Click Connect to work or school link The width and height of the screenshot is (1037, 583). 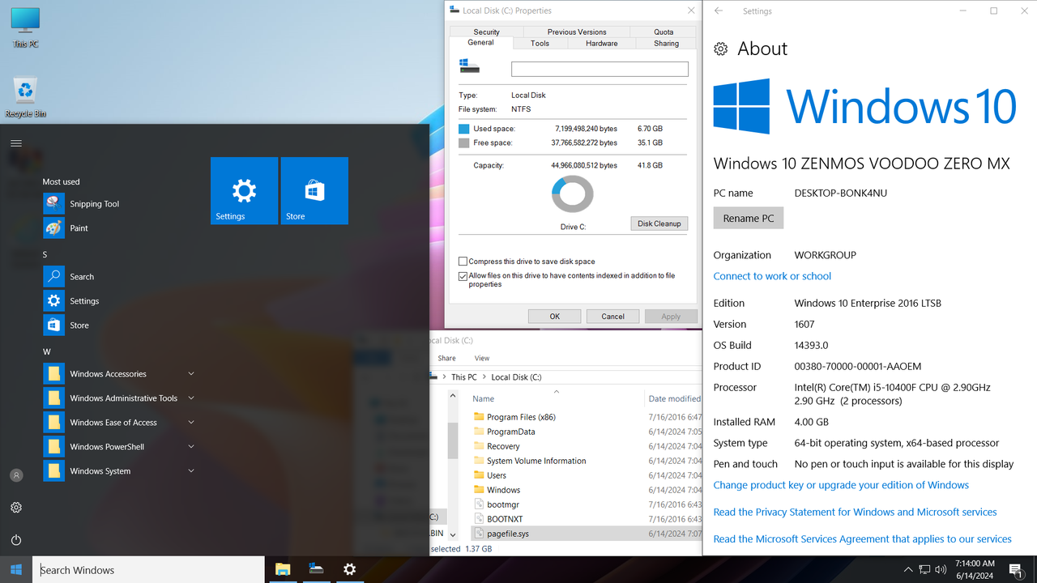[x=772, y=276]
